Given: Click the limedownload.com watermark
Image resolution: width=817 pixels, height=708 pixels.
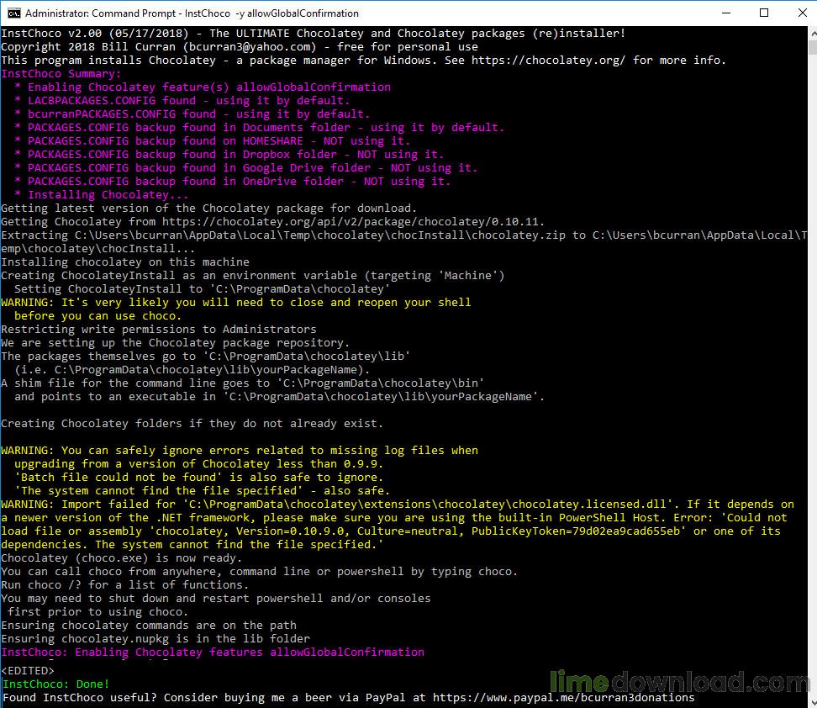Looking at the screenshot, I should pos(680,682).
